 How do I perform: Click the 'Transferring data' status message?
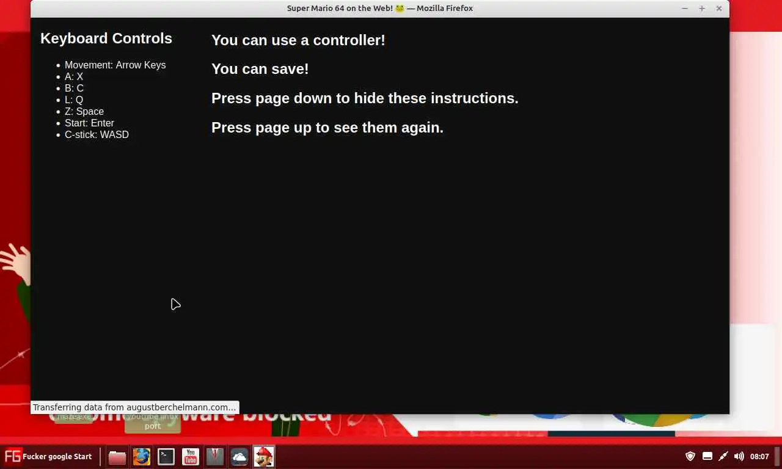point(134,407)
